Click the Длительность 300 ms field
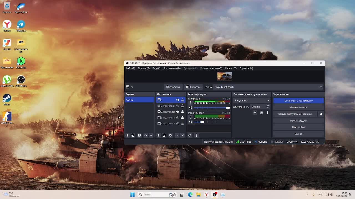This screenshot has height=199, width=355. pyautogui.click(x=258, y=107)
